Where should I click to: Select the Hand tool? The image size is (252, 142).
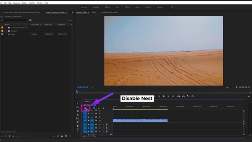[78, 126]
